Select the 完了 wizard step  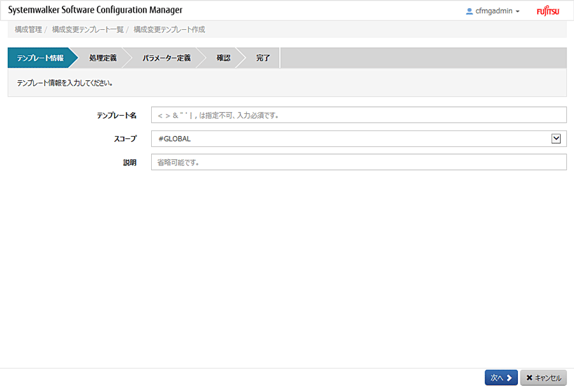[263, 58]
